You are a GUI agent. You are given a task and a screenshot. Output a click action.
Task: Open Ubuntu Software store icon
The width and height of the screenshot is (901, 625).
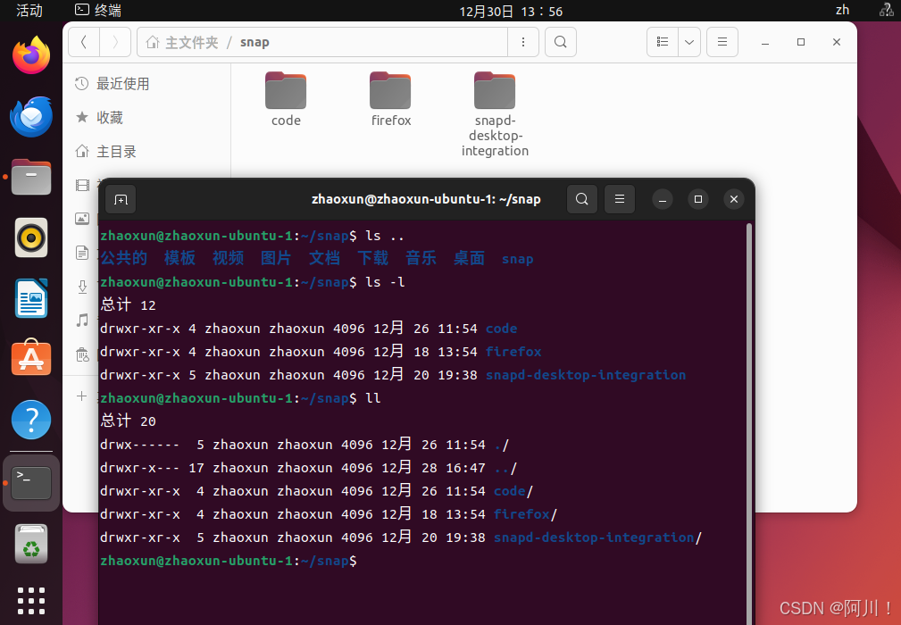click(31, 358)
